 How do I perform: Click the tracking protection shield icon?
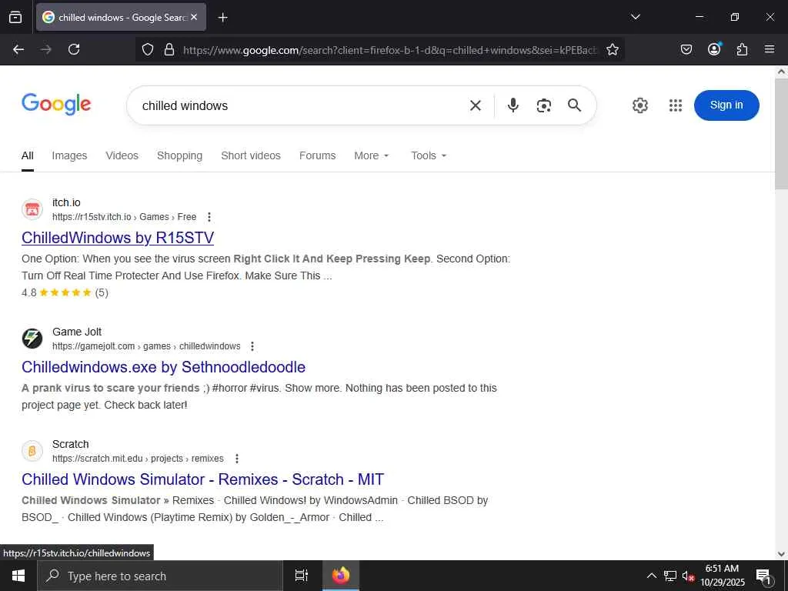point(147,49)
